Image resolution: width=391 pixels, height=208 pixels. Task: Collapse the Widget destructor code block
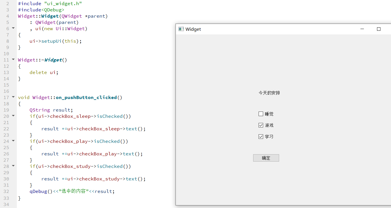(x=13, y=60)
